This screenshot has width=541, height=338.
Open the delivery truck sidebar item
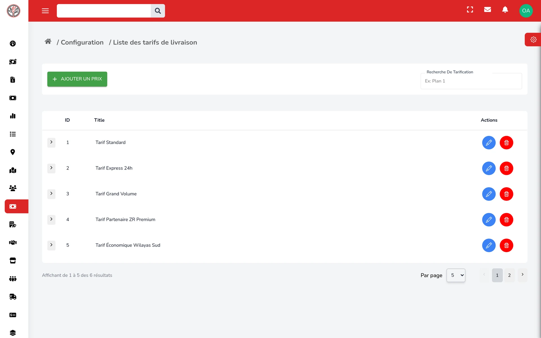click(13, 297)
